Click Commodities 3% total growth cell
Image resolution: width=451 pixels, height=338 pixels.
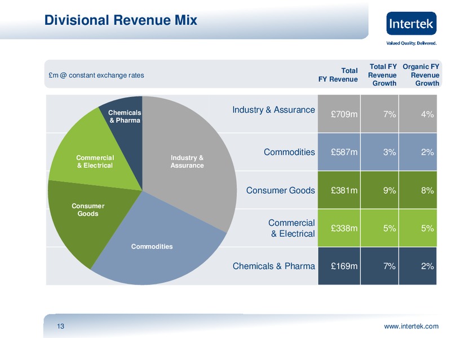379,152
